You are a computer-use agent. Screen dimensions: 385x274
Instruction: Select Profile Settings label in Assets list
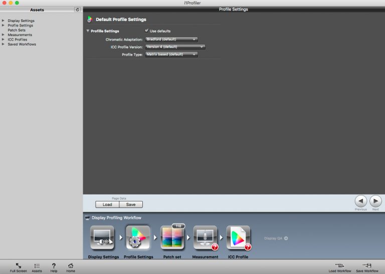point(21,25)
